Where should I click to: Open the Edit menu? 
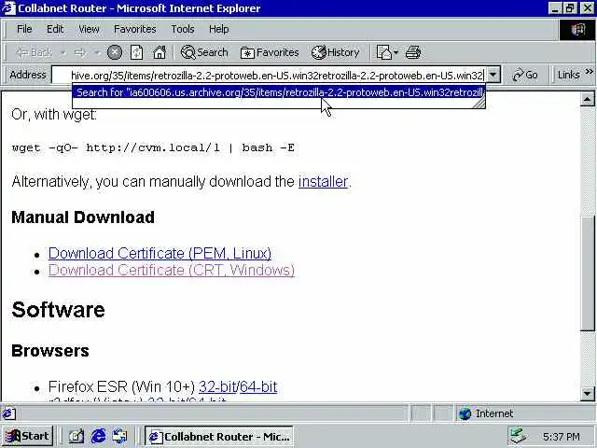coord(55,29)
